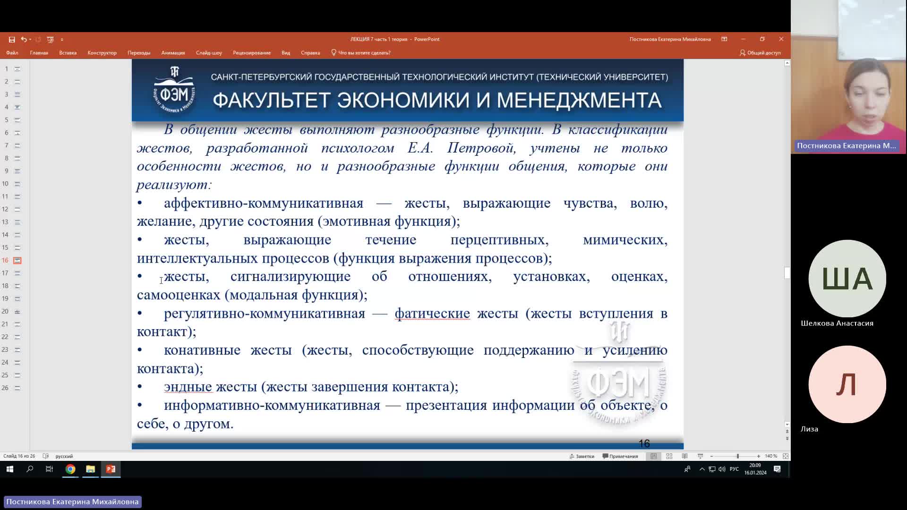Open the Windows Start menu

(x=10, y=469)
